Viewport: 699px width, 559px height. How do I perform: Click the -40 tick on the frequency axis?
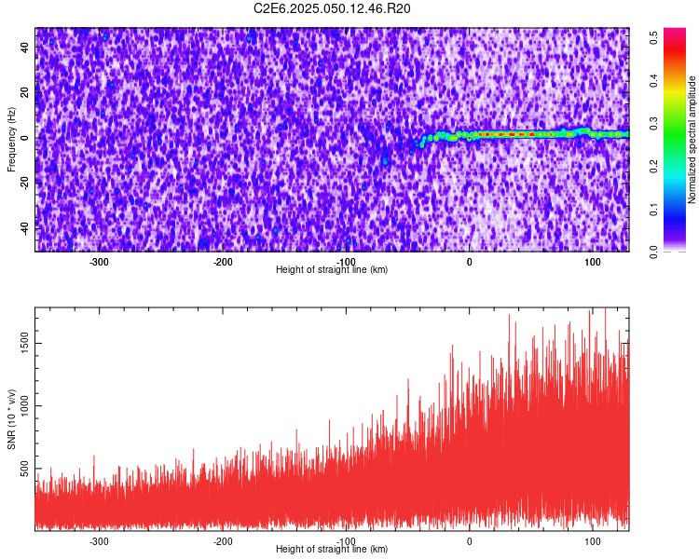pyautogui.click(x=25, y=228)
